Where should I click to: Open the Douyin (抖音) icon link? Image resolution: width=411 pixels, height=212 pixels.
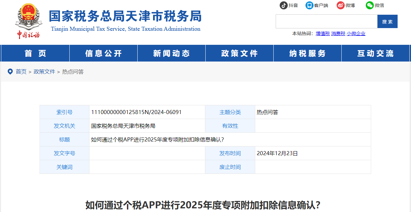tap(284, 5)
